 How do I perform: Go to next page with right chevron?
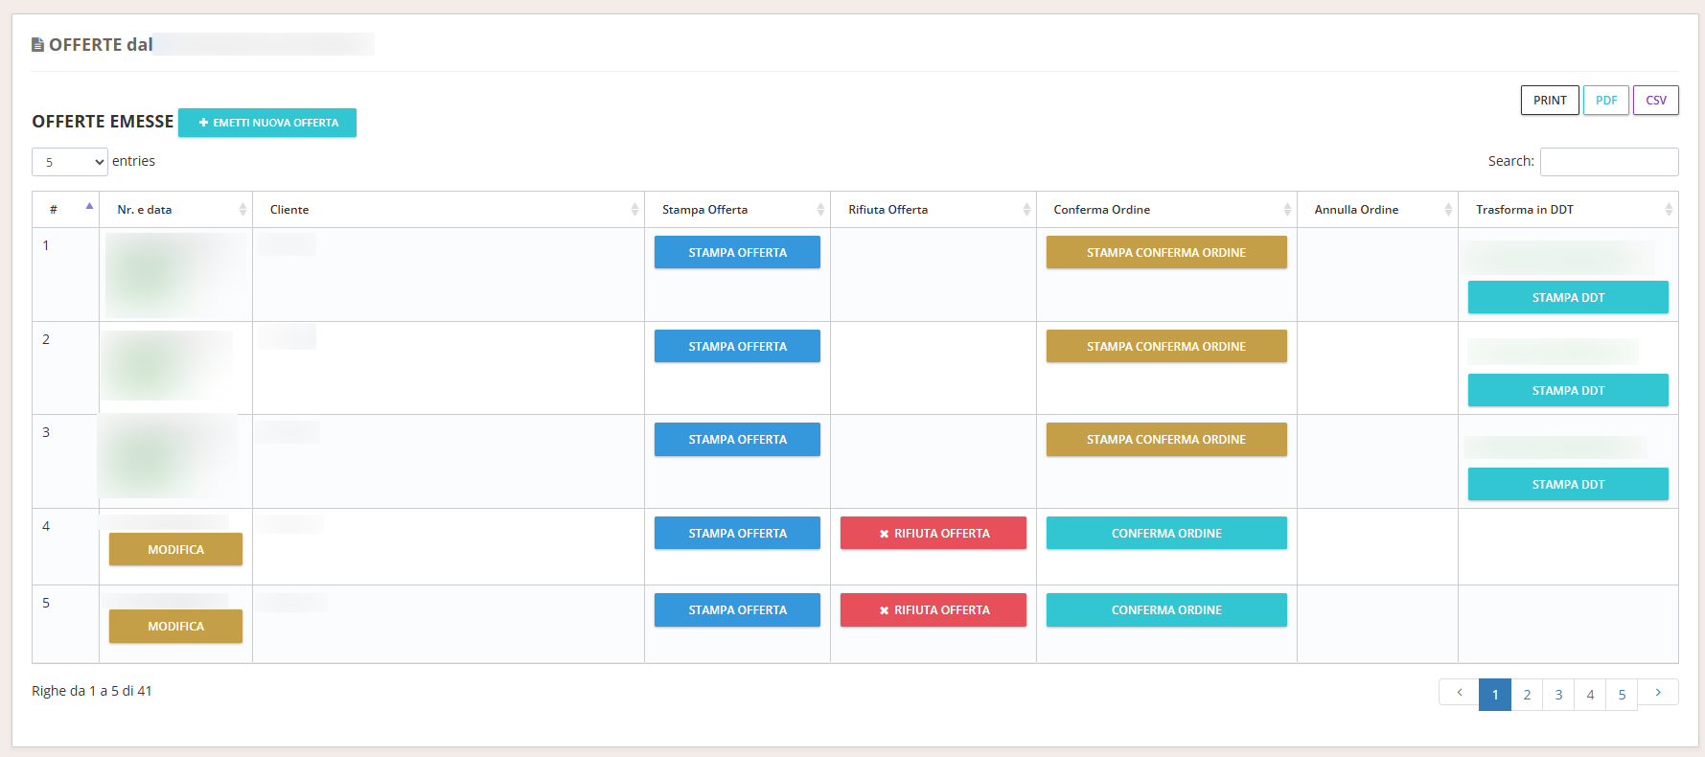tap(1658, 693)
